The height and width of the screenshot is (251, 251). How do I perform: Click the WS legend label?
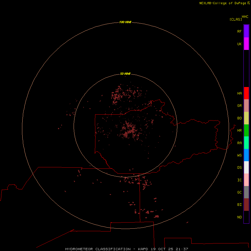[x=239, y=155]
